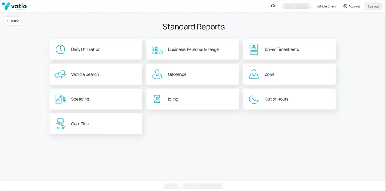This screenshot has height=191, width=386.
Task: Open the Daily Utilisation report
Action: [96, 49]
